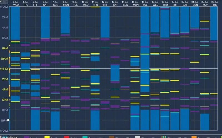The height and width of the screenshot is (138, 222).
Task: Click the white current-time marker near 10PM
Action: (8, 120)
